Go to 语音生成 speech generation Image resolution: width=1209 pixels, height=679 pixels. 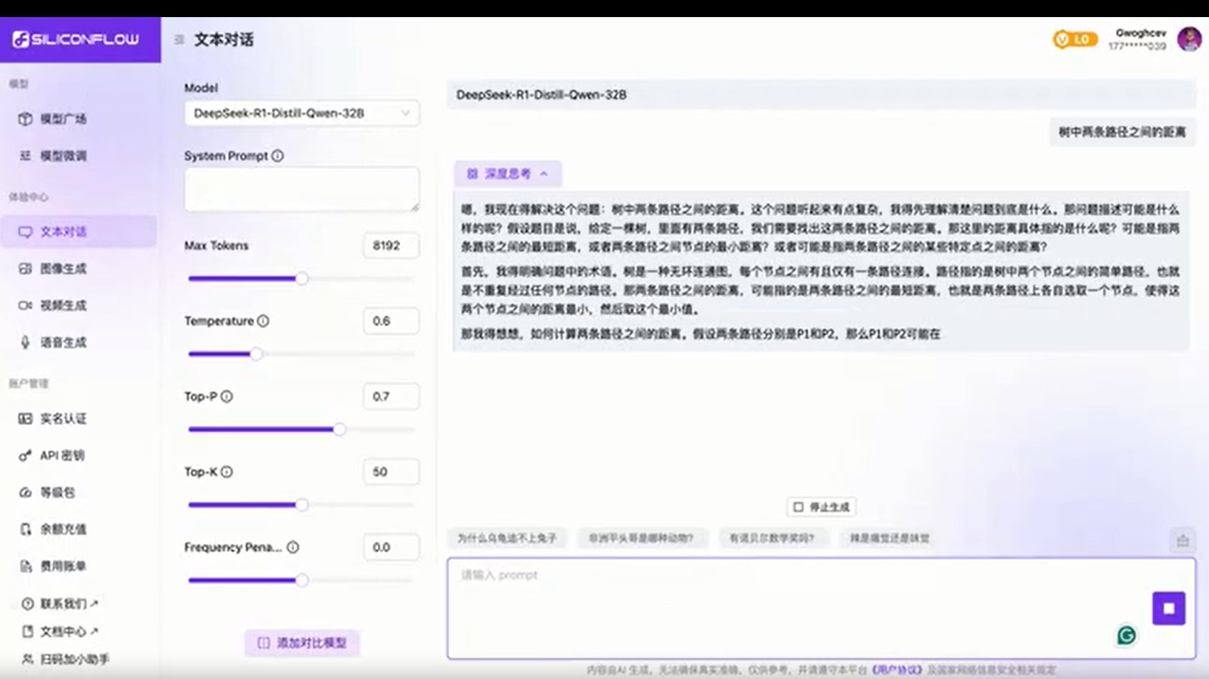pos(63,343)
